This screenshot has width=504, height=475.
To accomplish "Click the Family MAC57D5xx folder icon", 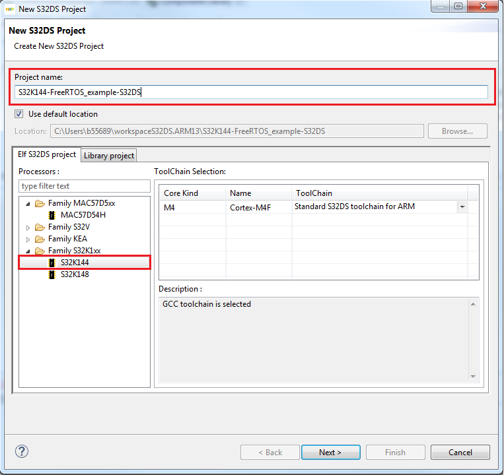I will (40, 203).
